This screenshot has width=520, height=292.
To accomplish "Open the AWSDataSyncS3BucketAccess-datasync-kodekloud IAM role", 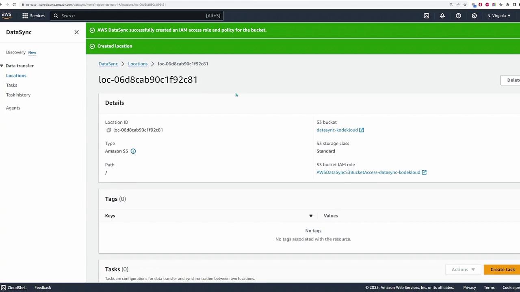I will click(368, 172).
